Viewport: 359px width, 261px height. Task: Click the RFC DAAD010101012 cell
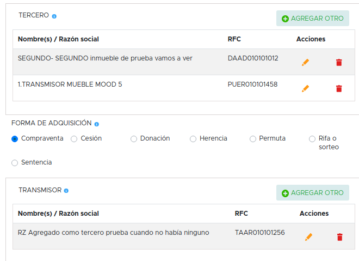(x=253, y=58)
